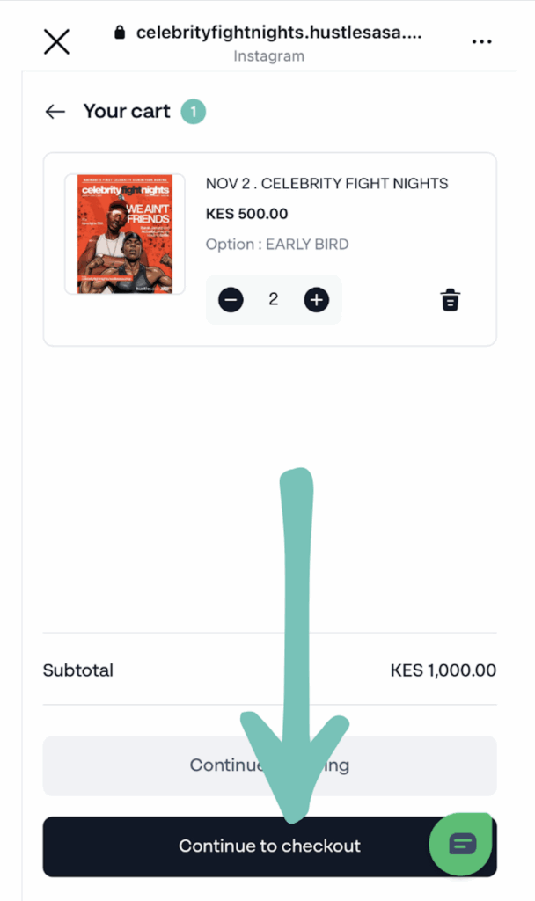This screenshot has height=901, width=535.
Task: Click the KES 500.00 item price
Action: (246, 214)
